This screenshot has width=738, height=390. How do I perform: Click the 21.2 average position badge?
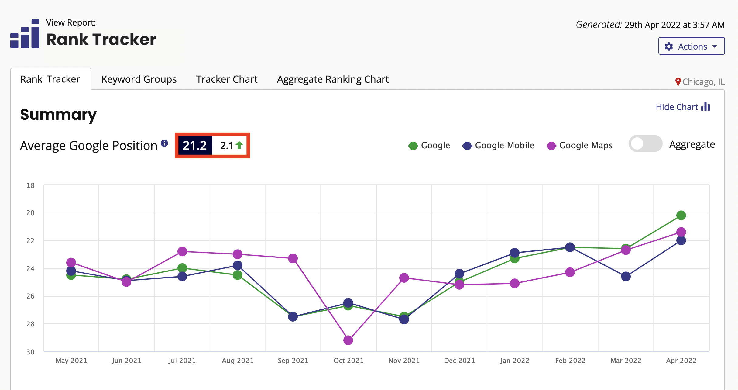(x=195, y=145)
